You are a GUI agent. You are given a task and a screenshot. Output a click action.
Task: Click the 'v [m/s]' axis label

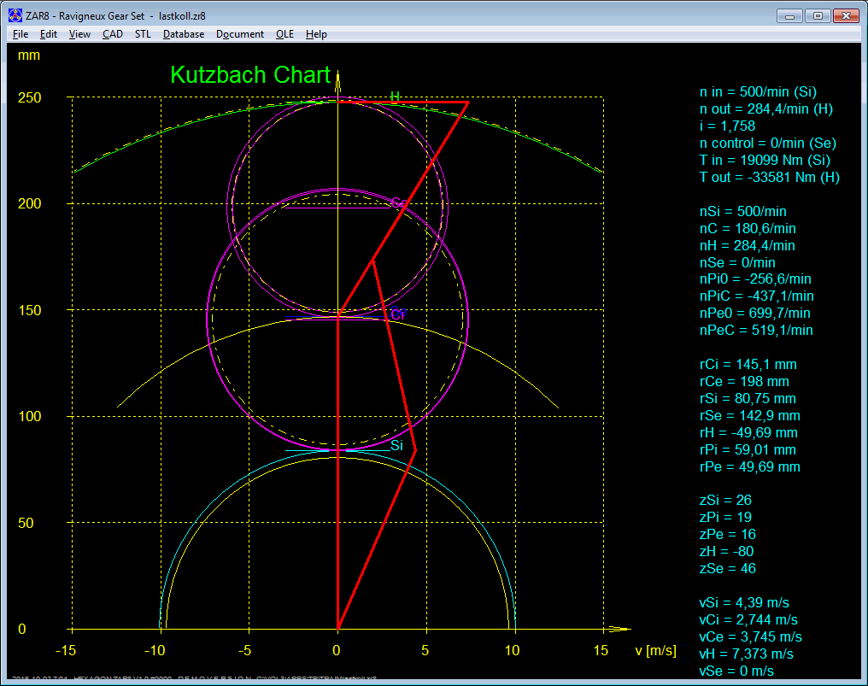[x=655, y=651]
